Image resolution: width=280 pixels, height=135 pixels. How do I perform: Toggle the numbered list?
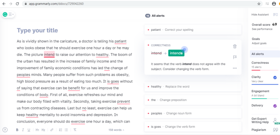(60, 130)
